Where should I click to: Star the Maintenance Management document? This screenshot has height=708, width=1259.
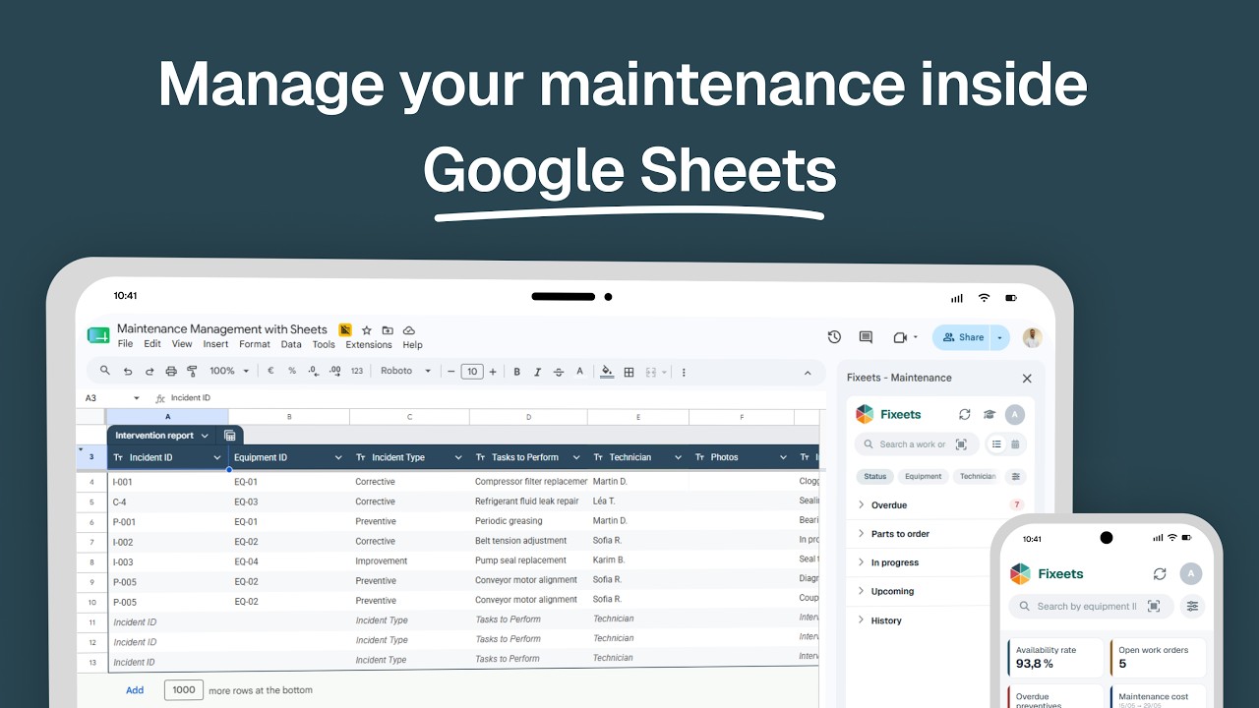click(367, 330)
